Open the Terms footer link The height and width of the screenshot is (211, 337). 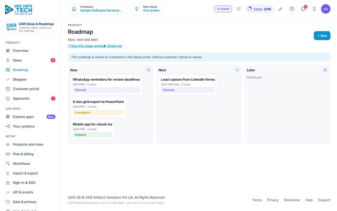[x=257, y=200]
